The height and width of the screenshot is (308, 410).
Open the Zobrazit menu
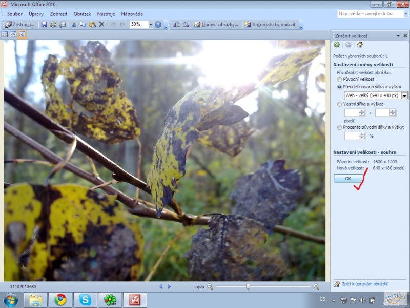[58, 14]
